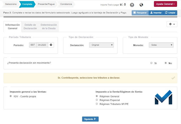Click the Importar button
181x124 pixels.
156,13
